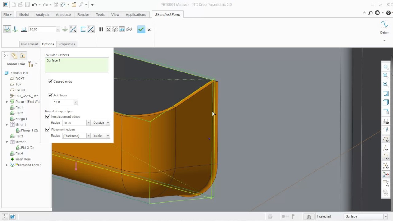The height and width of the screenshot is (221, 393).
Task: Click the Exclude Surfaces collector box
Action: click(x=77, y=65)
